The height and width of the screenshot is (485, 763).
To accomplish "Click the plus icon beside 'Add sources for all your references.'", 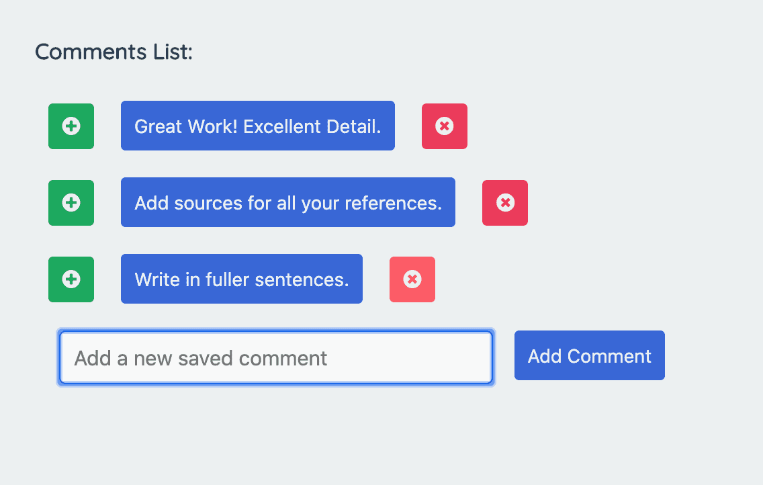I will tap(71, 203).
